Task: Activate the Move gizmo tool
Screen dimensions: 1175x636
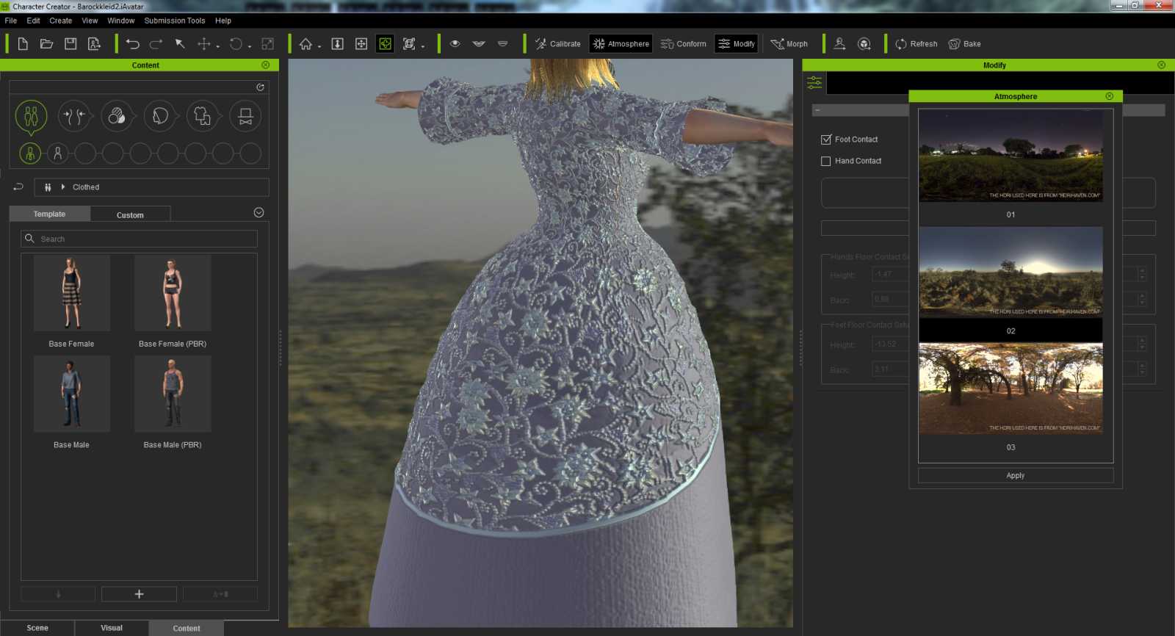Action: [204, 44]
